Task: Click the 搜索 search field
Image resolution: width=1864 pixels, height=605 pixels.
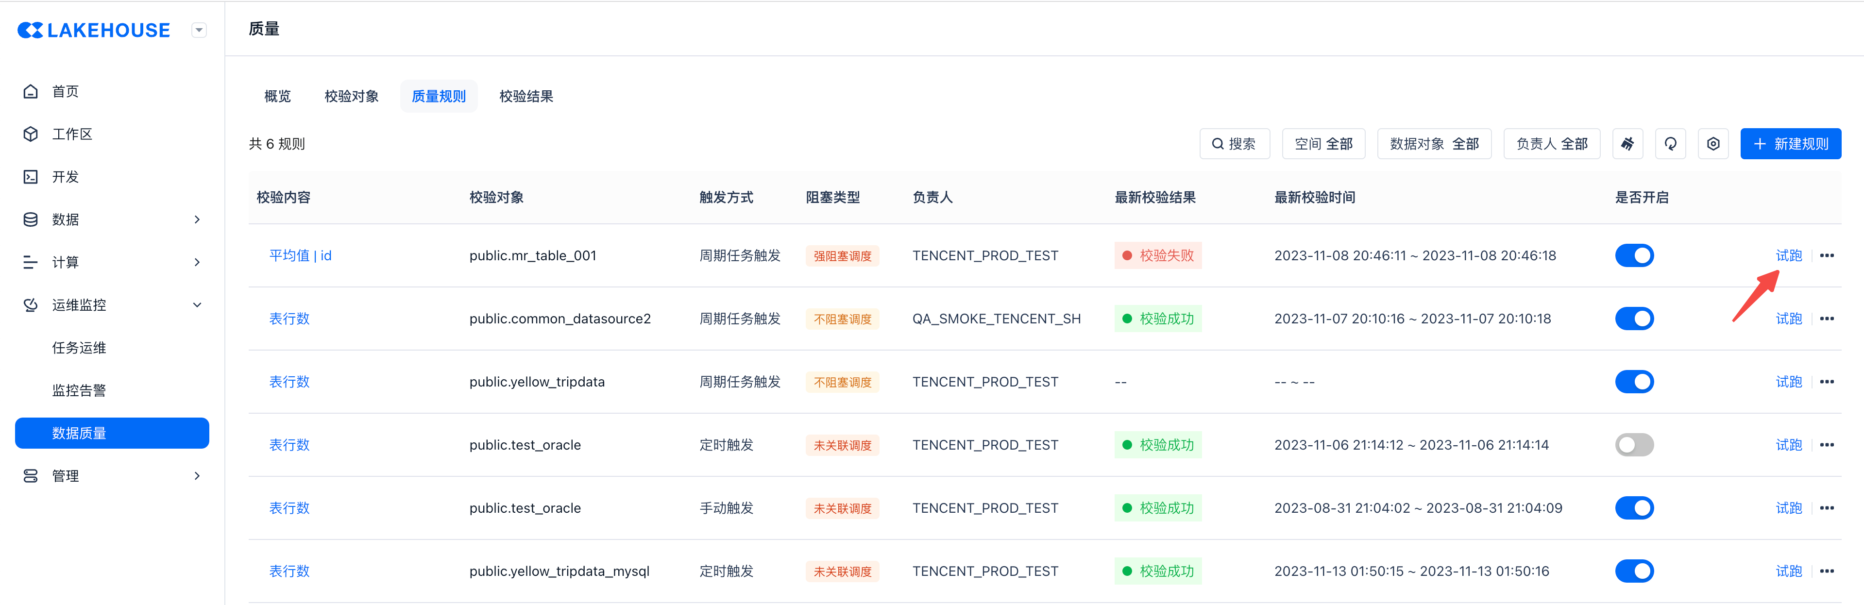Action: click(x=1234, y=144)
